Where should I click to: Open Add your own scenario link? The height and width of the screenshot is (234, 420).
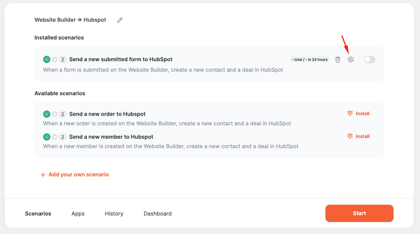pyautogui.click(x=79, y=175)
